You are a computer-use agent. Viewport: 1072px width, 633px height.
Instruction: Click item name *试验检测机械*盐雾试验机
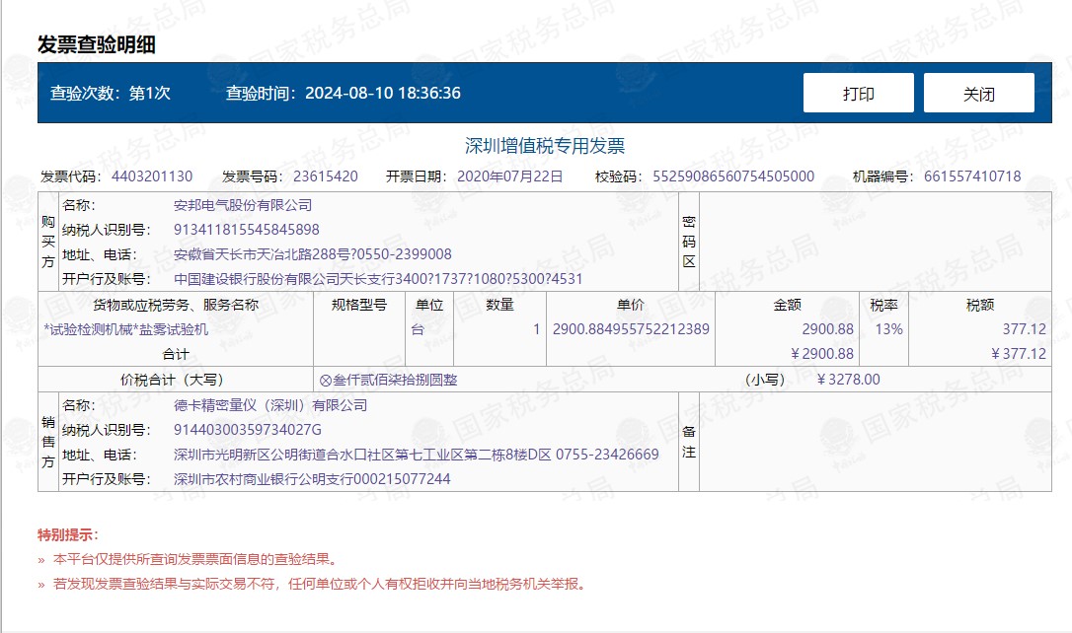click(x=125, y=329)
